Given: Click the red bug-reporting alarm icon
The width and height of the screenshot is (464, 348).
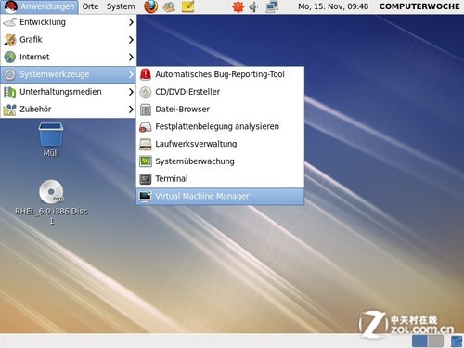Looking at the screenshot, I should click(146, 74).
